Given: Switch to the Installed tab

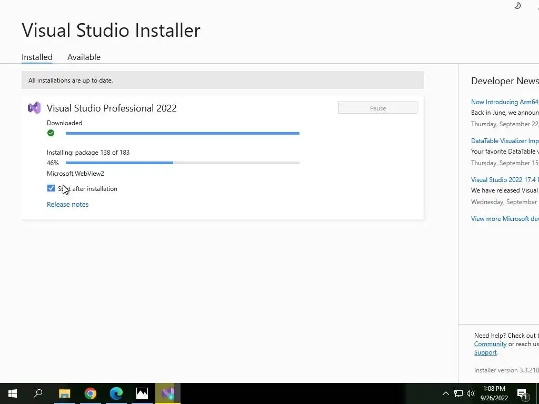Looking at the screenshot, I should point(37,57).
